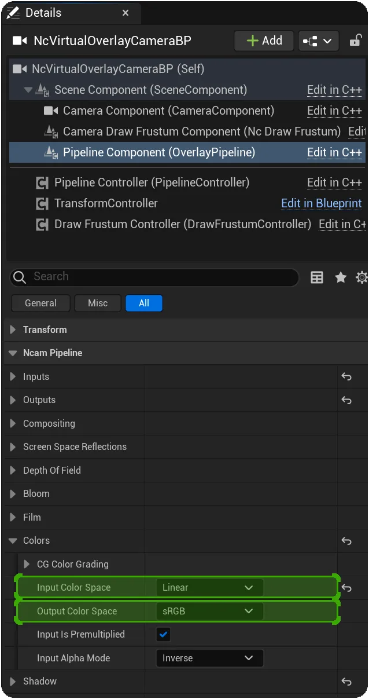Expand the Depth Of Field group
Viewport: 369px width, 699px height.
[13, 470]
